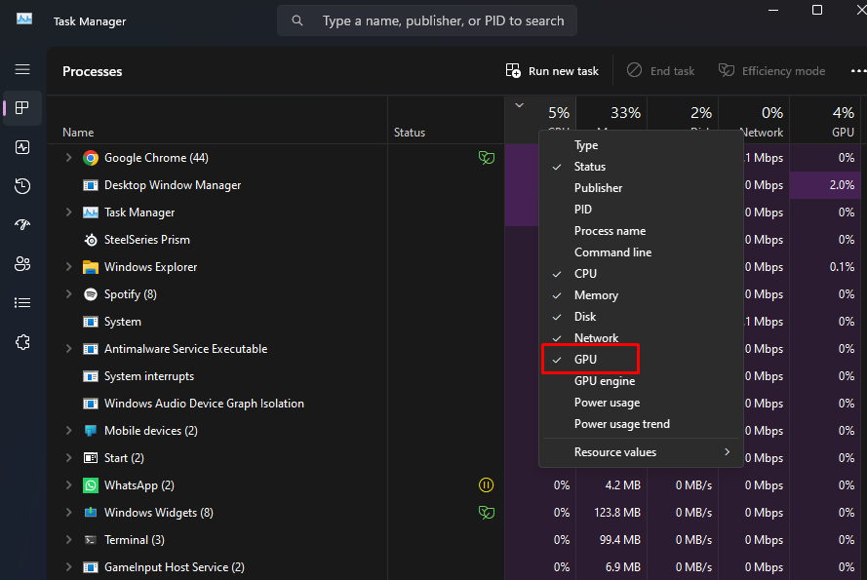Open the Details page sidebar icon
The image size is (867, 580).
click(22, 303)
